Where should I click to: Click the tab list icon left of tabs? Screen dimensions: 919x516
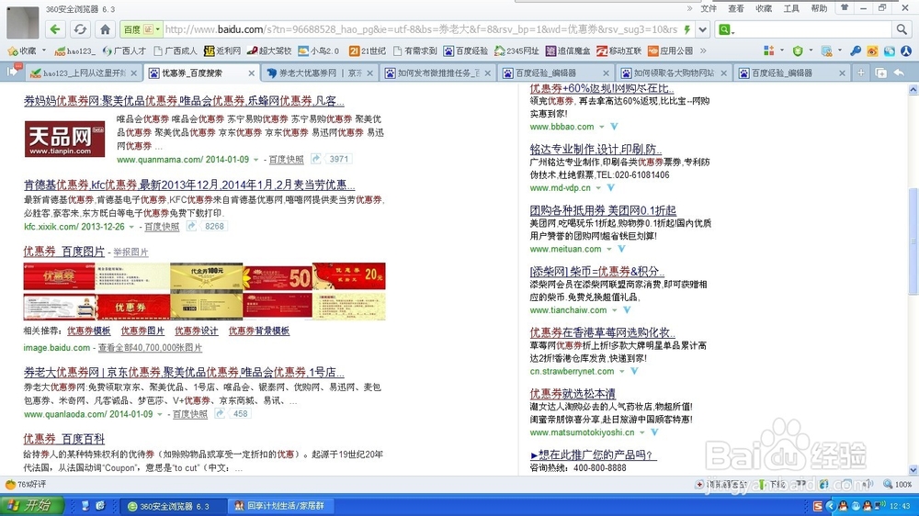(x=13, y=72)
